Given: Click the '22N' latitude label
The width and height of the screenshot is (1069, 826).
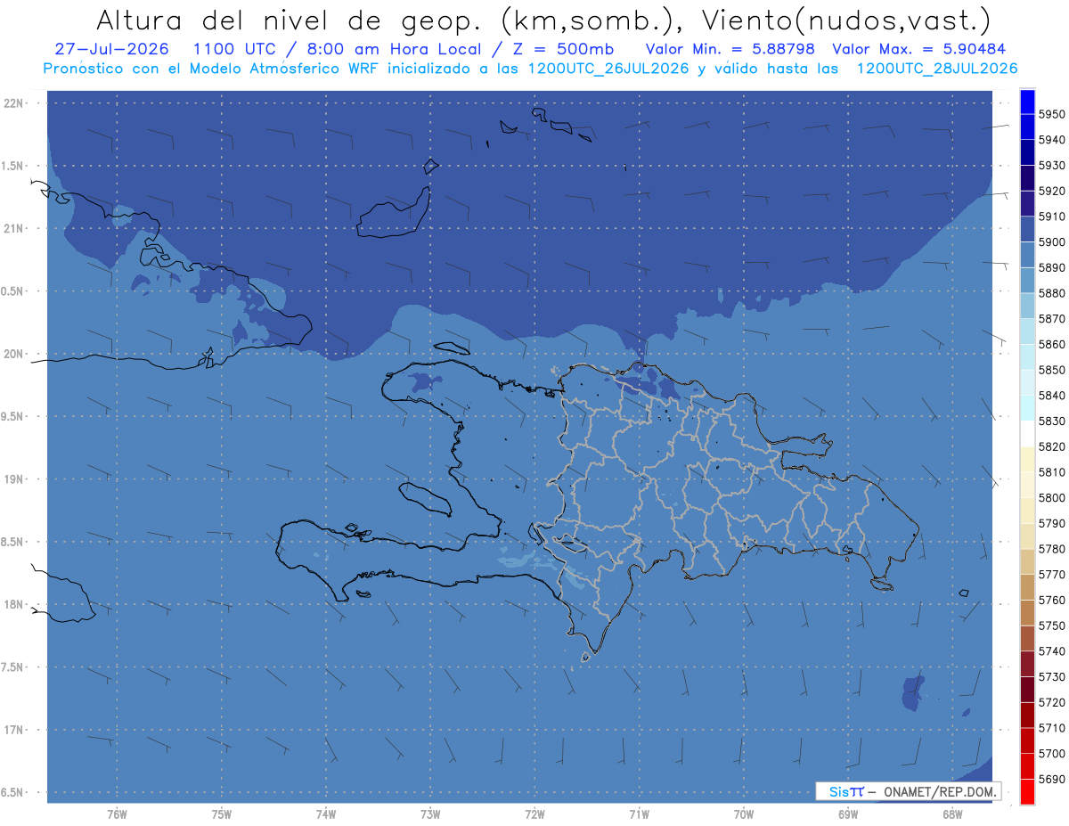Looking at the screenshot, I should (14, 103).
